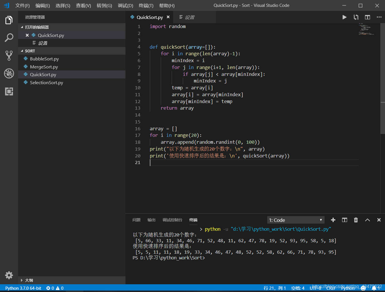This screenshot has height=292, width=385.
Task: Click the errors count in the status bar
Action: (x=50, y=288)
